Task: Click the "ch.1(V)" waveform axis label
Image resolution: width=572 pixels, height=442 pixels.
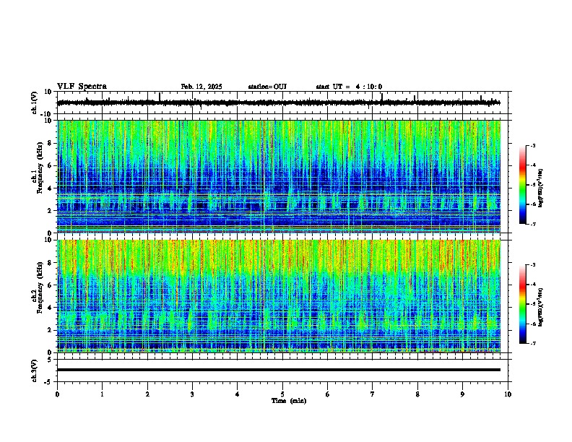Action: tap(35, 103)
